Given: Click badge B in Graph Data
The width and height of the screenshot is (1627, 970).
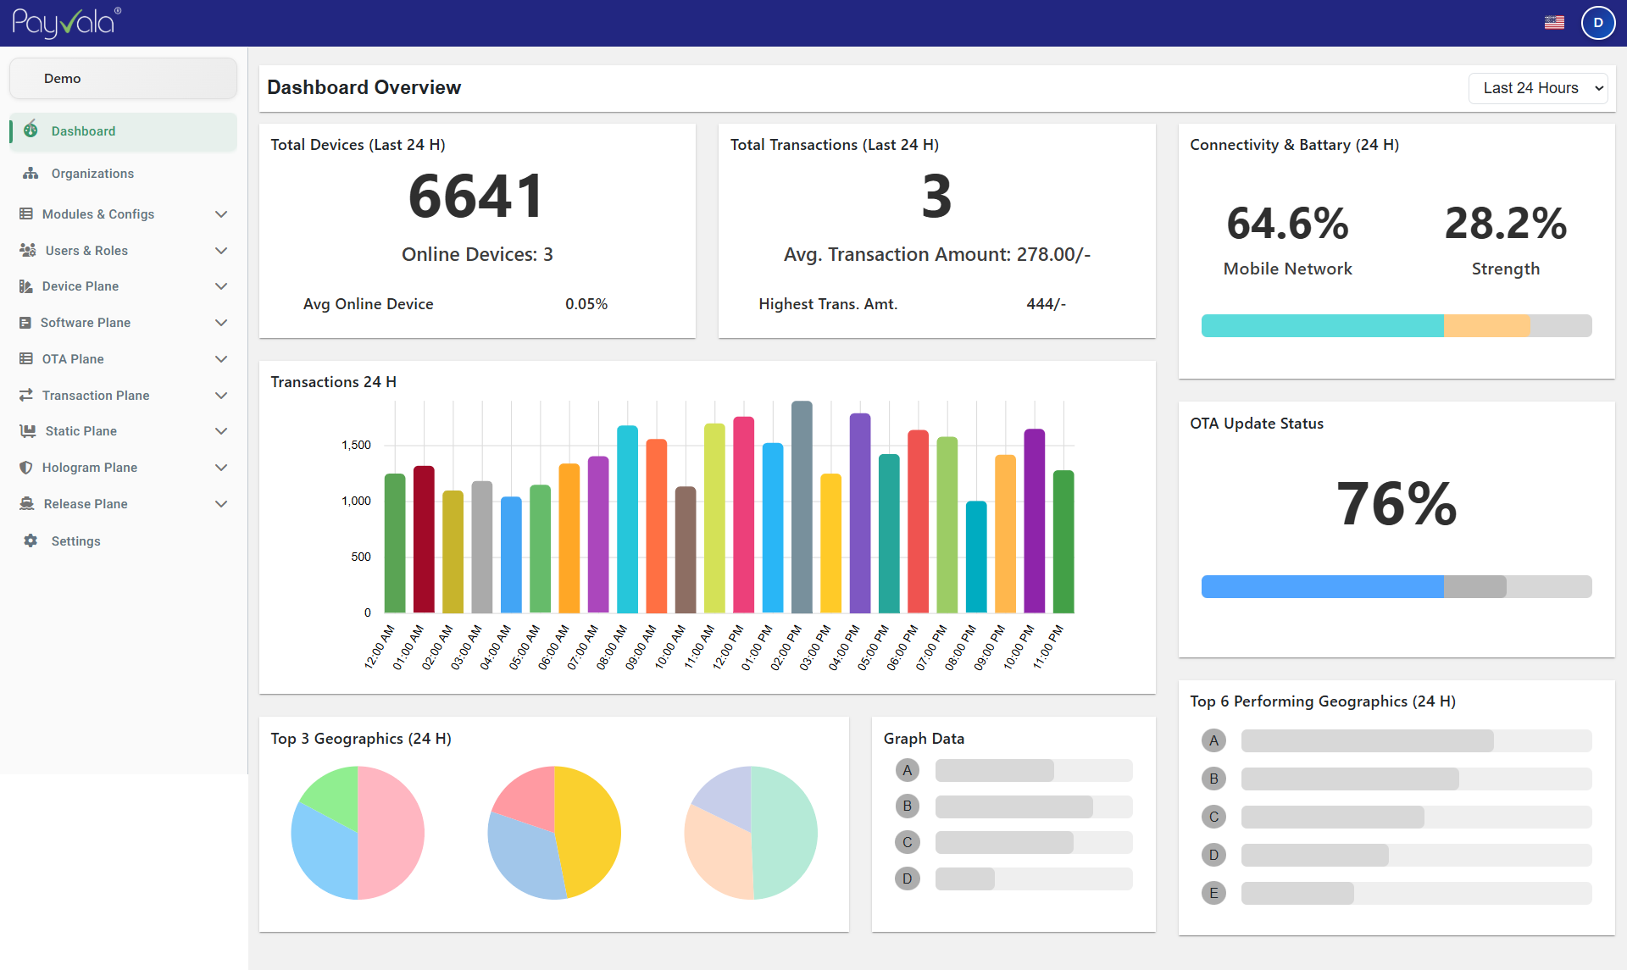Looking at the screenshot, I should [908, 806].
